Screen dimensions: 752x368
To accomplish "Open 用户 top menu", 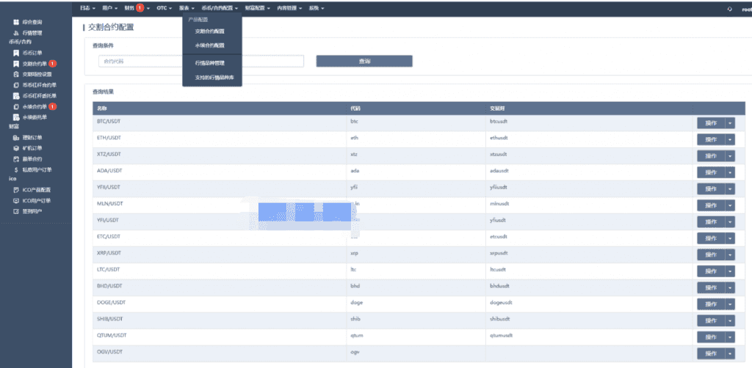I will (110, 9).
